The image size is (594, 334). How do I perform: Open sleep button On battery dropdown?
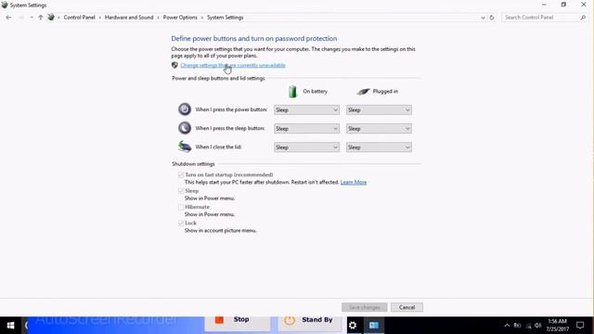(x=306, y=128)
